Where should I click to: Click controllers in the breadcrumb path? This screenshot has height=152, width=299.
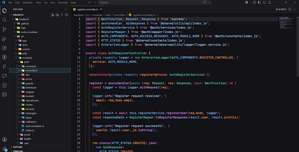coord(119,15)
